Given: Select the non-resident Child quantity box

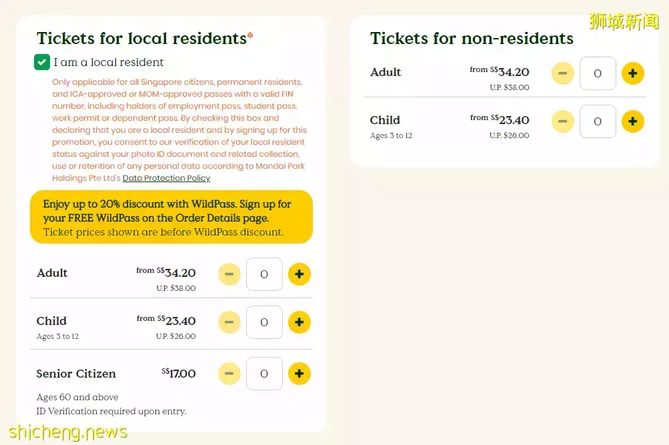Looking at the screenshot, I should [x=598, y=121].
